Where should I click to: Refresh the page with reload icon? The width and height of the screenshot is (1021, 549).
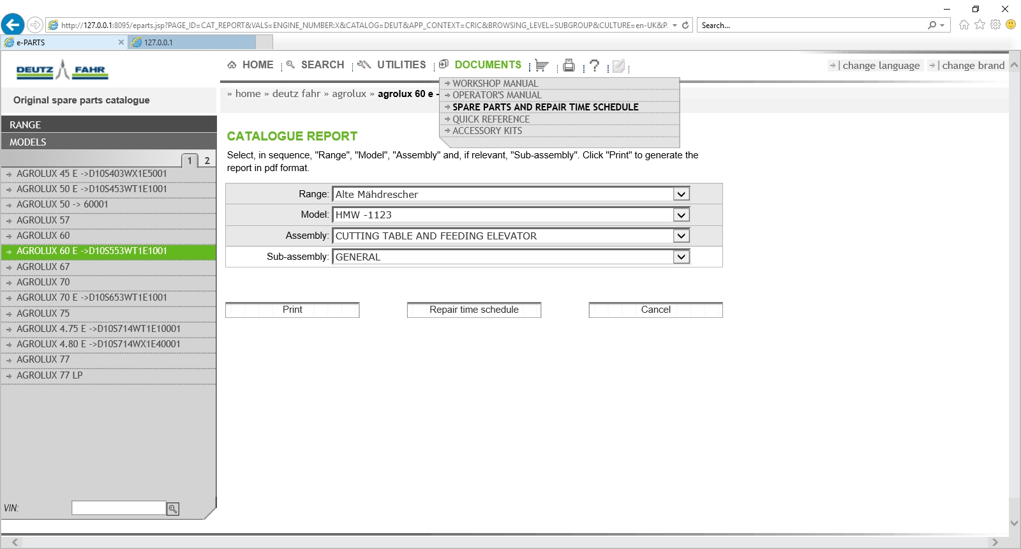pos(685,26)
